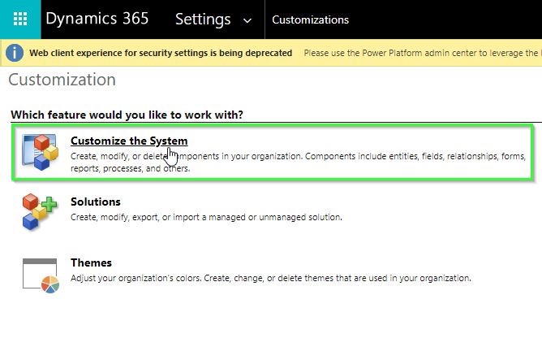Screen dimensions: 542x360
Task: Go to Dynamics 365 home label
Action: [x=97, y=20]
